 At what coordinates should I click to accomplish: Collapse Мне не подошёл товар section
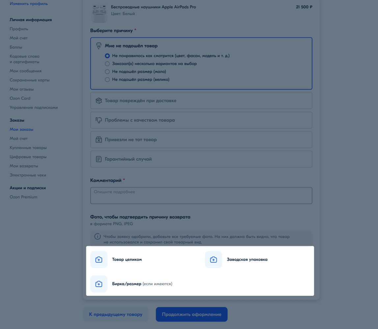point(131,46)
